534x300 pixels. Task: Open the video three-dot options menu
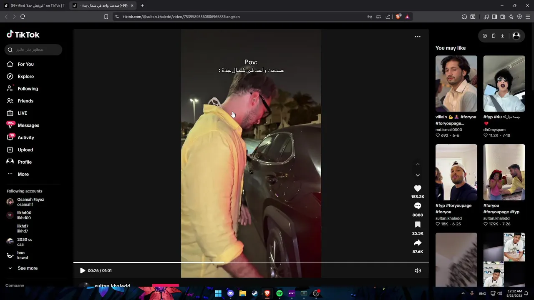click(418, 37)
